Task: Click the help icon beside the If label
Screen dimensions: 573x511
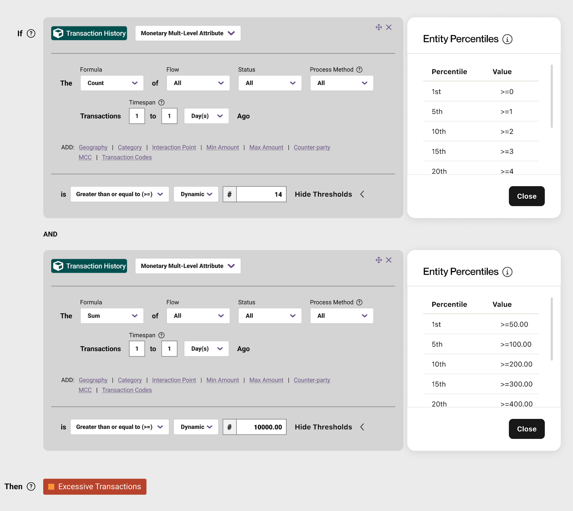Action: click(31, 33)
